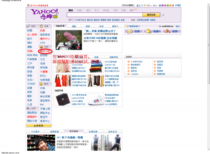Open the 買關鍵字 sidebar link
This screenshot has height=154, width=210.
coord(32,117)
